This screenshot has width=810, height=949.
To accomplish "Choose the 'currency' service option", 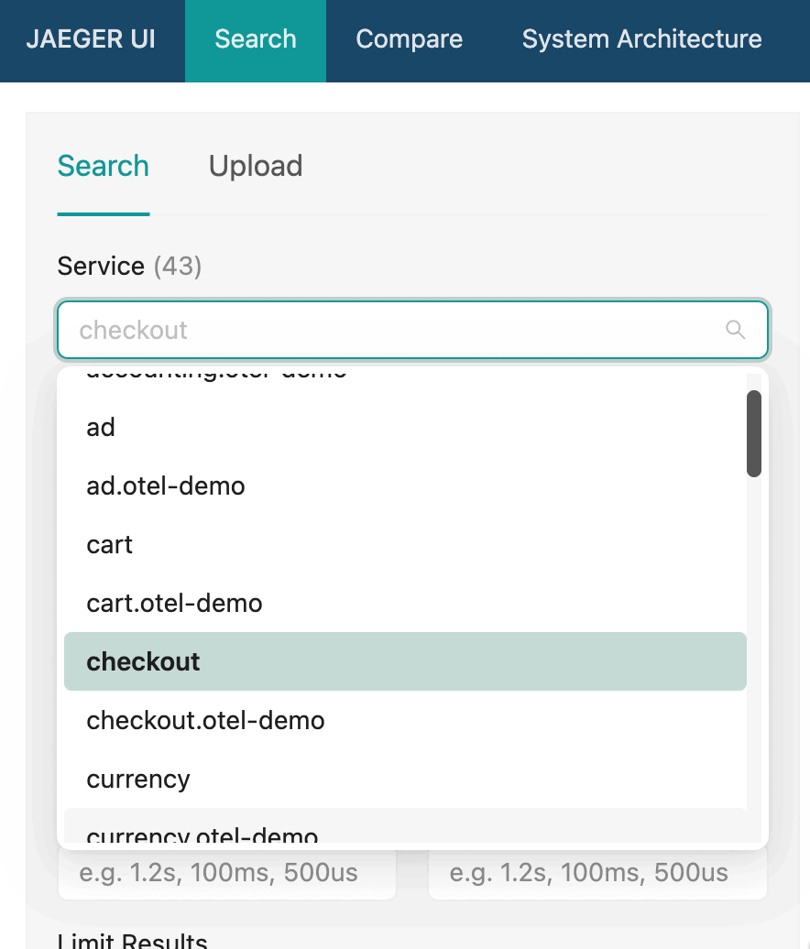I will [x=405, y=779].
